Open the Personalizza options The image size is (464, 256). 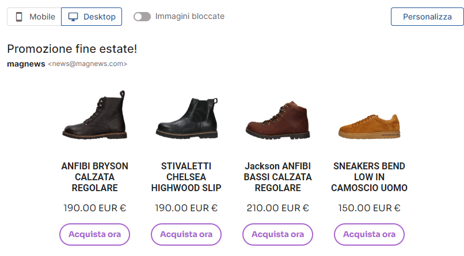point(427,17)
